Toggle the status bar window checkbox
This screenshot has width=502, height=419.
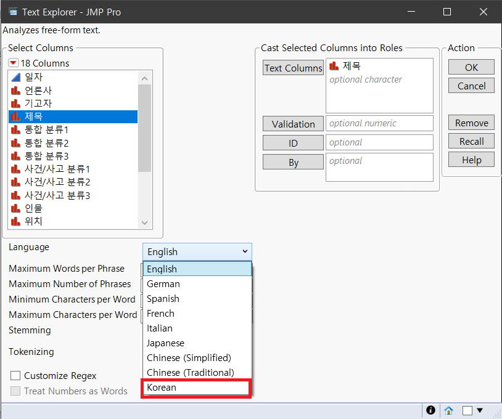tap(467, 410)
